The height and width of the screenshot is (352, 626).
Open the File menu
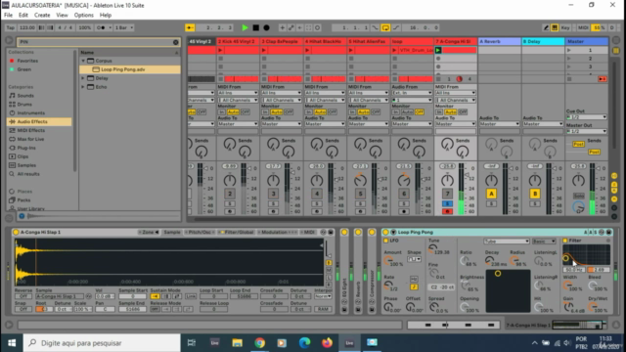8,16
